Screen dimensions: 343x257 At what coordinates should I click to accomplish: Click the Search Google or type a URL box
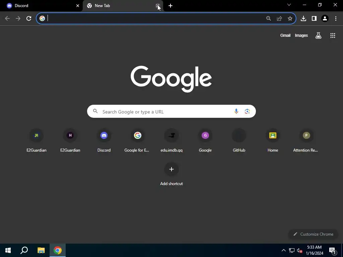point(171,111)
